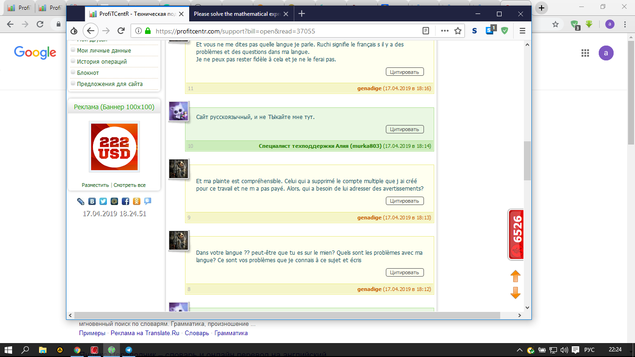
Task: Show hidden tray icons with the chevron
Action: point(521,350)
